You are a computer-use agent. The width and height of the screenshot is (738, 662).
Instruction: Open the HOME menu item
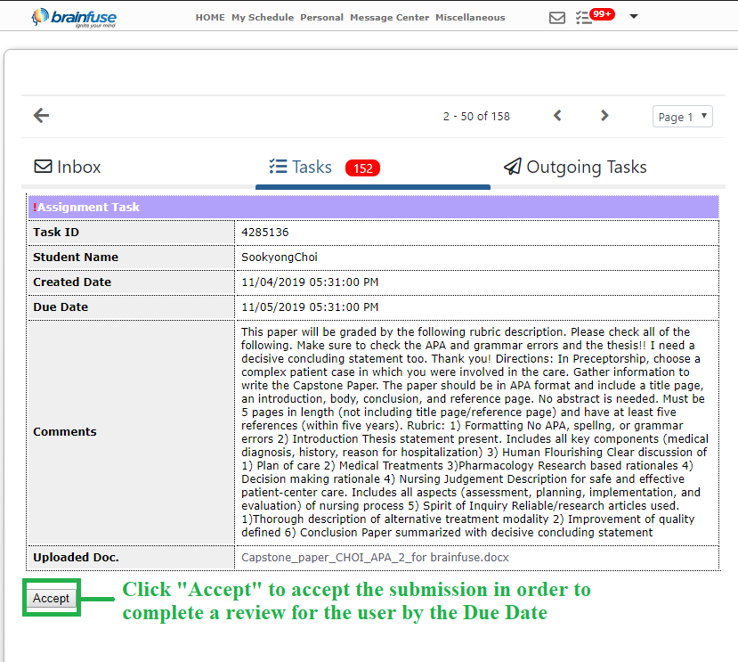pos(210,17)
